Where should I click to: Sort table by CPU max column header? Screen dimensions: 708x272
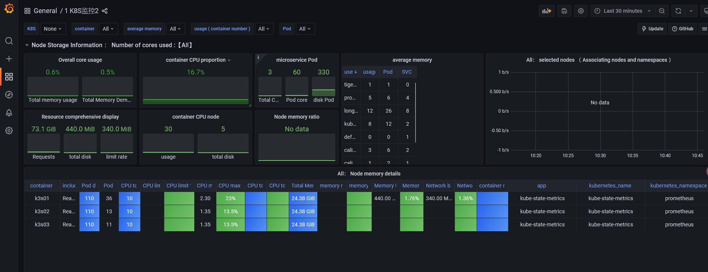tap(229, 186)
